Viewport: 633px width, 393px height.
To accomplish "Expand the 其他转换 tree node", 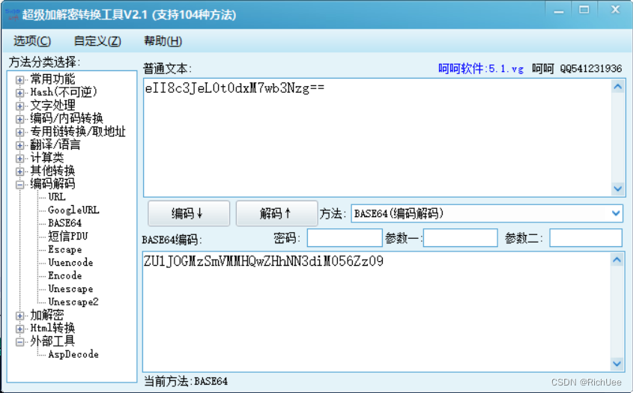I will 19,171.
